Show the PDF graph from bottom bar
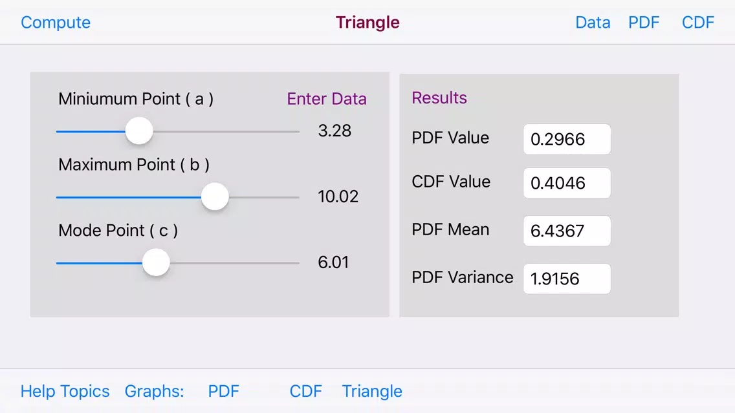 224,391
